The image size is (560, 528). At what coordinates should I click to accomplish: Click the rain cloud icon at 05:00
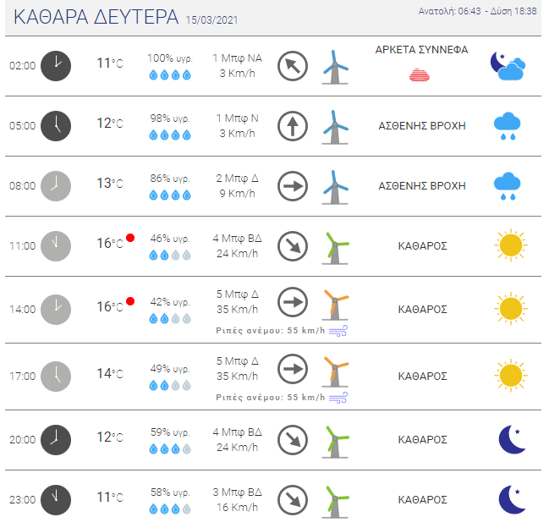point(508,126)
